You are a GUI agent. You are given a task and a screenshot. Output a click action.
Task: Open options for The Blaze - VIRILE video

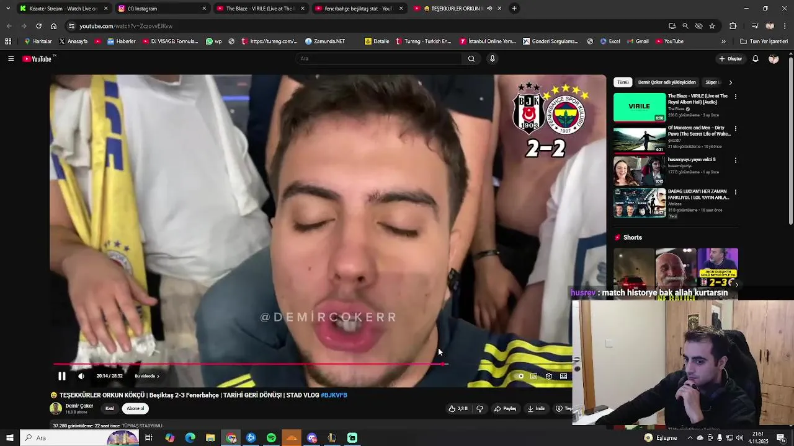[736, 97]
